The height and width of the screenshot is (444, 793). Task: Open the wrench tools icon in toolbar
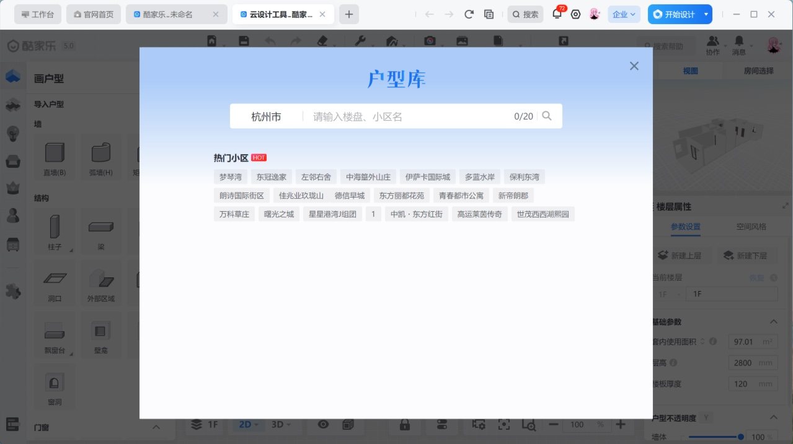pos(360,41)
